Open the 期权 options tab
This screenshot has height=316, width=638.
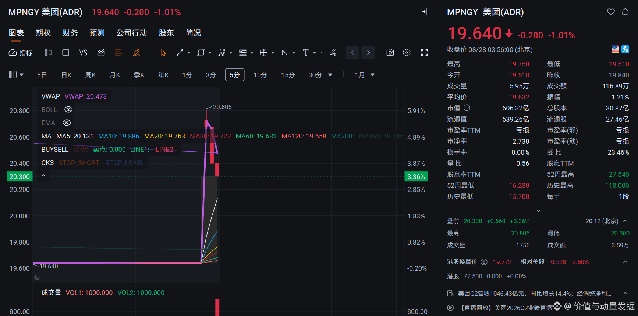point(43,33)
